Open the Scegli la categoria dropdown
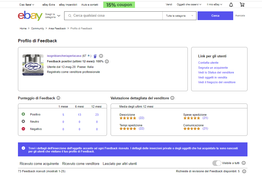Screen dimensions: 262x177 pos(53,16)
